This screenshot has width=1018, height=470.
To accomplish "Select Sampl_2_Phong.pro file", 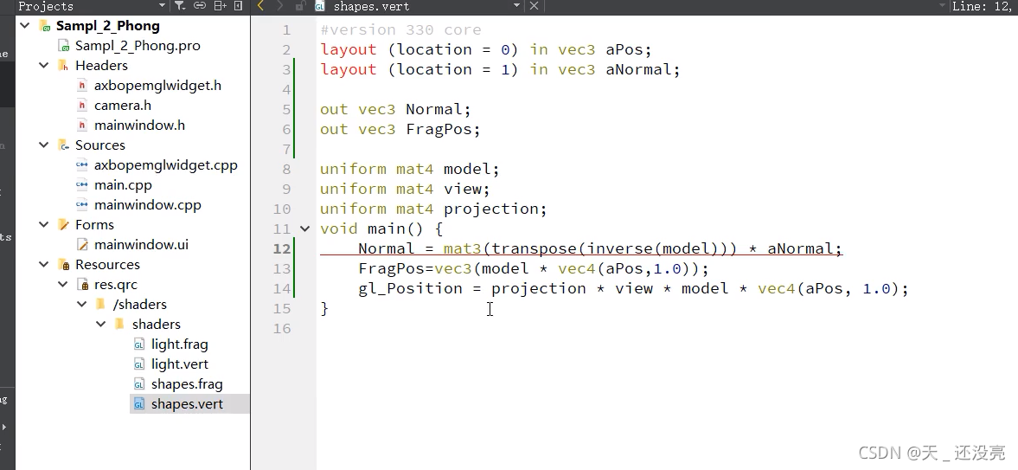I will (138, 46).
